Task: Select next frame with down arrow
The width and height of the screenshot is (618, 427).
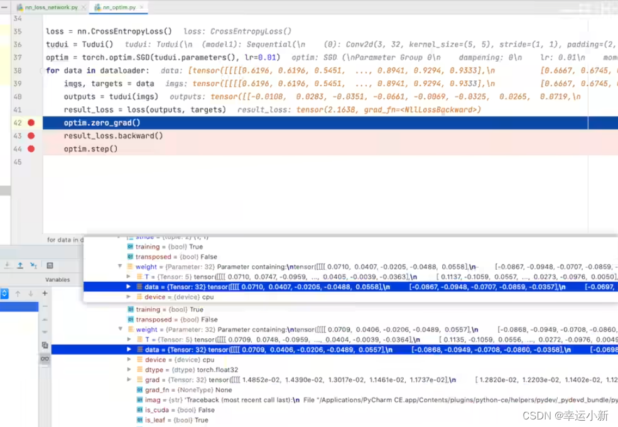Action: coord(31,294)
